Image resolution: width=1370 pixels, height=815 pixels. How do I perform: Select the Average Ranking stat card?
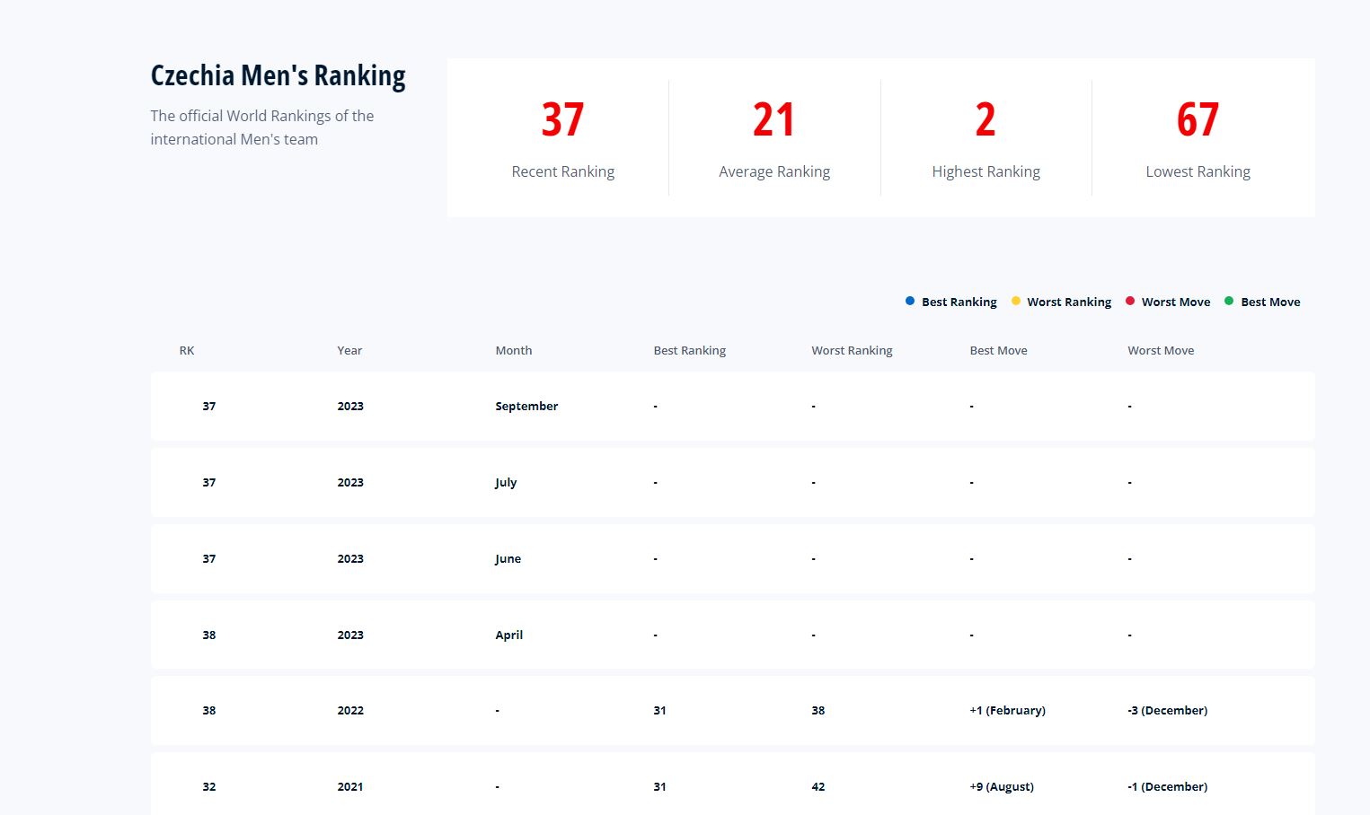point(774,138)
